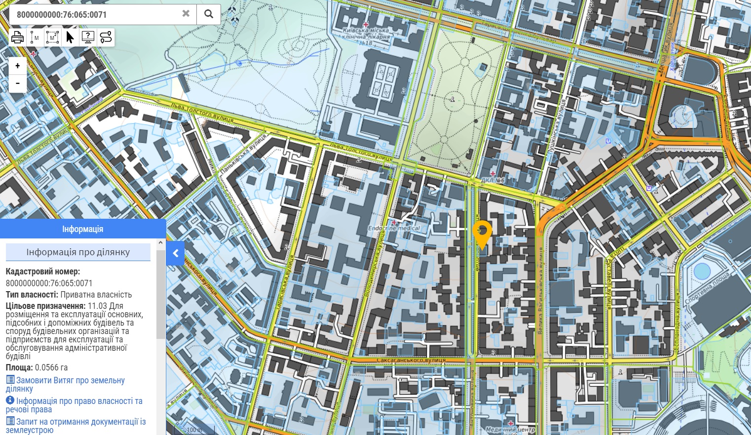The height and width of the screenshot is (435, 751).
Task: Open the help monitor icon
Action: tap(88, 37)
